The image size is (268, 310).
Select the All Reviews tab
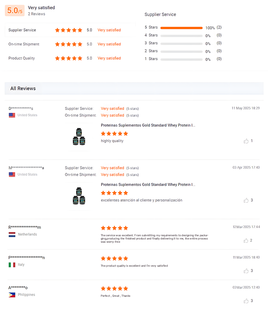pyautogui.click(x=23, y=88)
